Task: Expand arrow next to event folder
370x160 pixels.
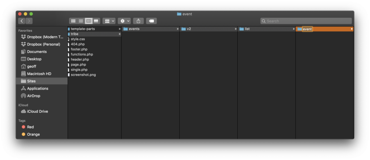Action: (x=352, y=29)
